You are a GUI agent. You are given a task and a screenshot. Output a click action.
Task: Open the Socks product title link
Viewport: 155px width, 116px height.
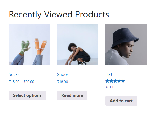pyautogui.click(x=14, y=74)
